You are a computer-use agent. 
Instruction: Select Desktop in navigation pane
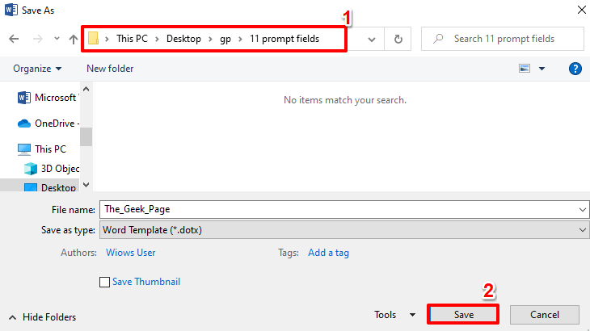pyautogui.click(x=49, y=187)
